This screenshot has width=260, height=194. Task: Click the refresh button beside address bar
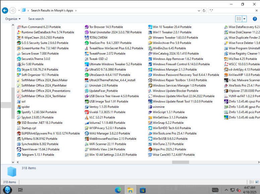[x=204, y=11]
